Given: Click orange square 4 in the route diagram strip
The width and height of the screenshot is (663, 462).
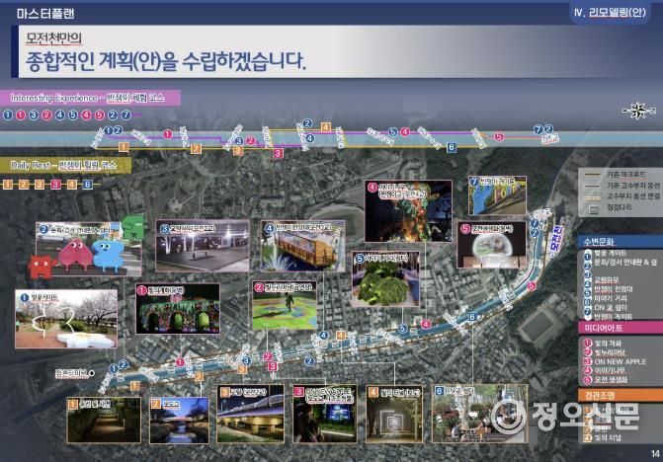Looking at the screenshot, I should coord(326,127).
